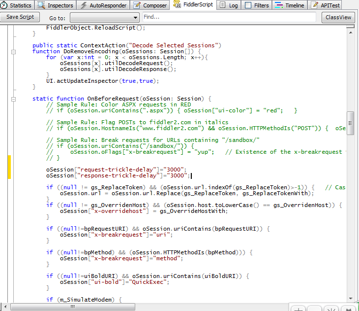Click the APITest pencil icon

[315, 5]
